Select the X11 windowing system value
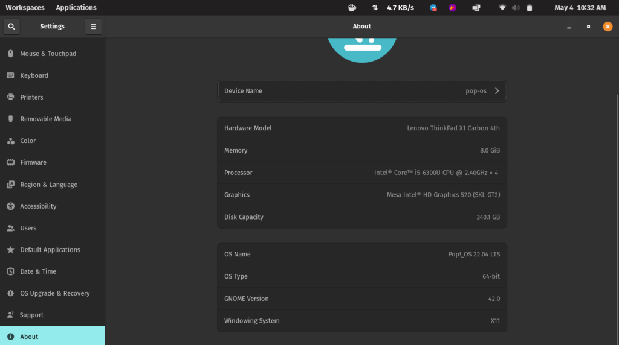 496,321
